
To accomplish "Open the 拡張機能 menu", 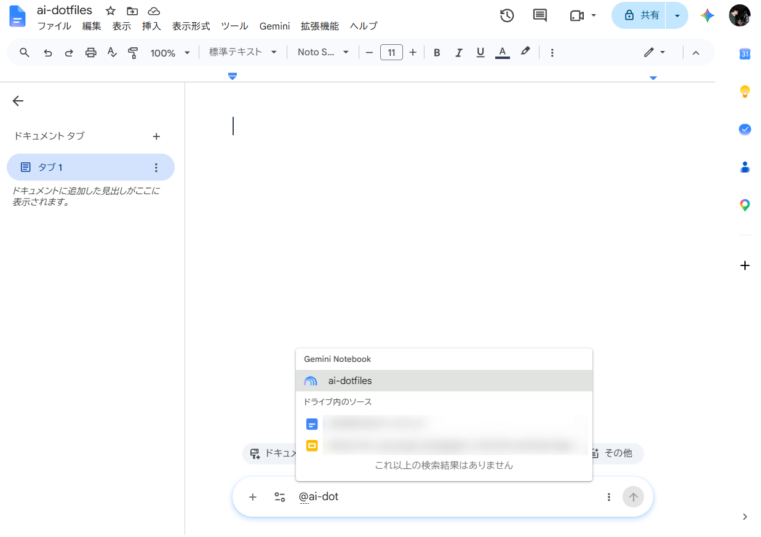I will tap(319, 26).
